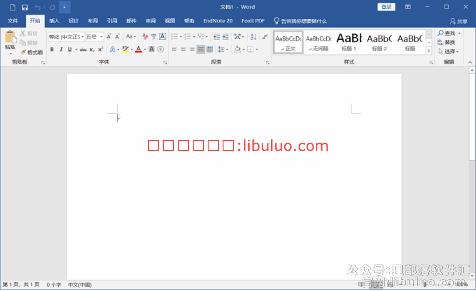Image resolution: width=476 pixels, height=291 pixels.
Task: Show or hide paragraph marks
Action: pyautogui.click(x=265, y=37)
